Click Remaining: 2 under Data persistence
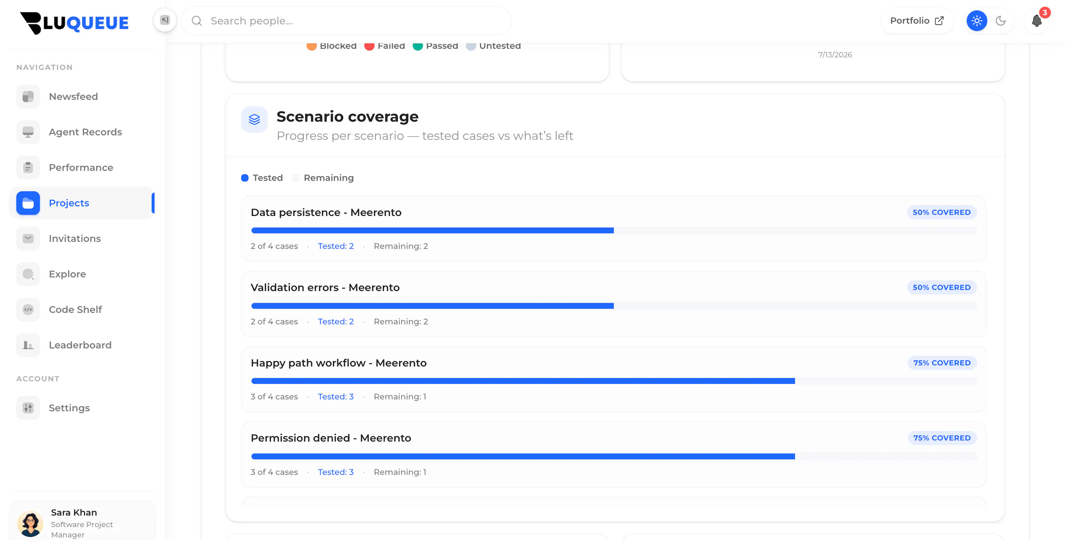Image resolution: width=1065 pixels, height=540 pixels. [401, 246]
